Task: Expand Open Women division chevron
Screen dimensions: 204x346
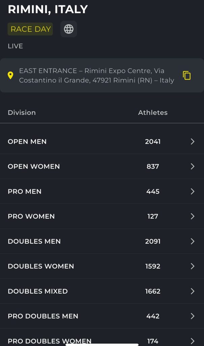Action: click(x=193, y=166)
